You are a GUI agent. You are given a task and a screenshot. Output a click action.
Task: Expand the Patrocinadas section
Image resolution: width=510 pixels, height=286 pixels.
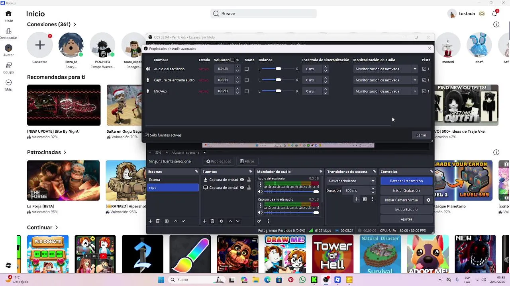[65, 153]
